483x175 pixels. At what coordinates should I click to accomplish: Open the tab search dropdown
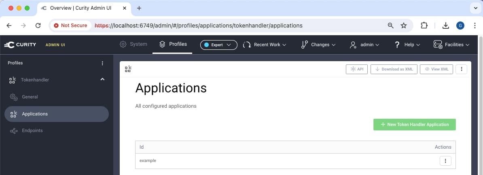pos(475,8)
